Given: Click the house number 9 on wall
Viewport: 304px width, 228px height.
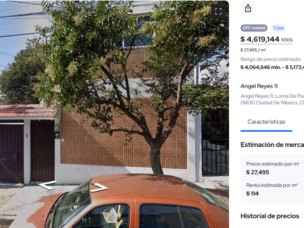Looking at the screenshot, I should [27, 136].
